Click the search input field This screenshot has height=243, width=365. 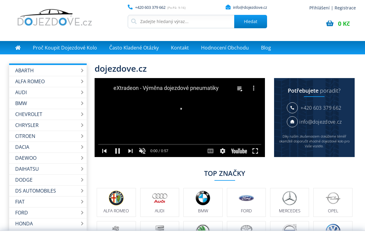tap(186, 22)
